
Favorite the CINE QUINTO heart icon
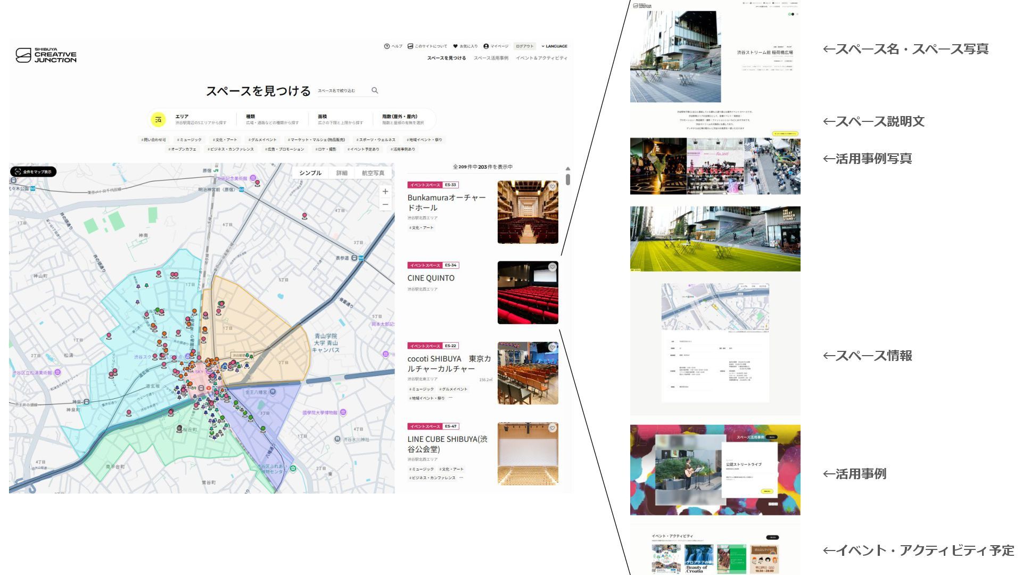click(553, 267)
